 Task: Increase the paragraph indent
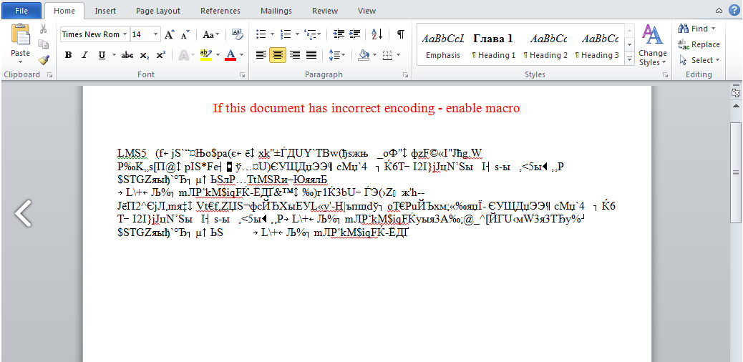coord(354,34)
